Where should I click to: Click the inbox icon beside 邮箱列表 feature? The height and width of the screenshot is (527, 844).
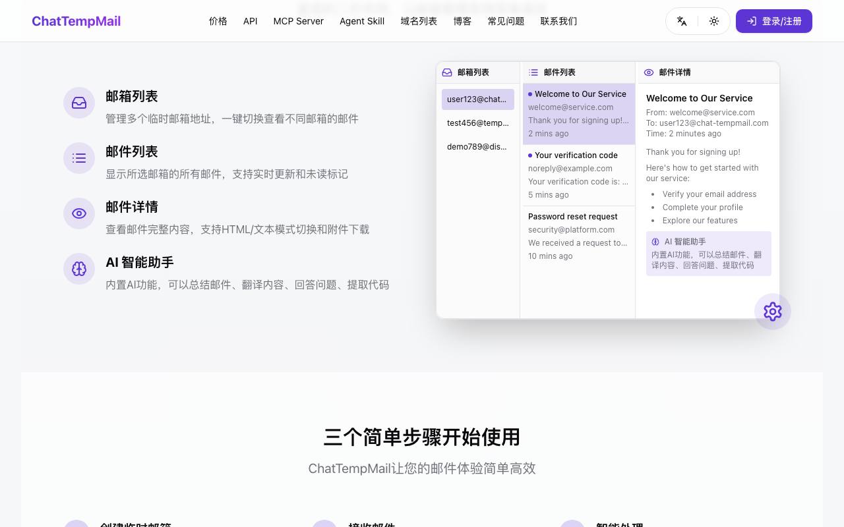click(79, 103)
